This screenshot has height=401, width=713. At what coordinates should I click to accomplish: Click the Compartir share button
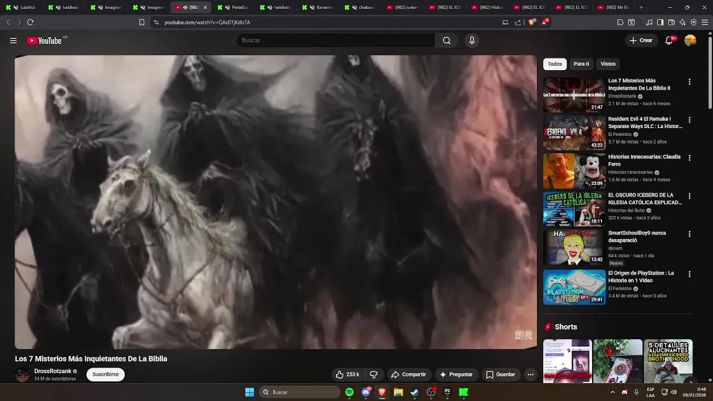coord(408,374)
